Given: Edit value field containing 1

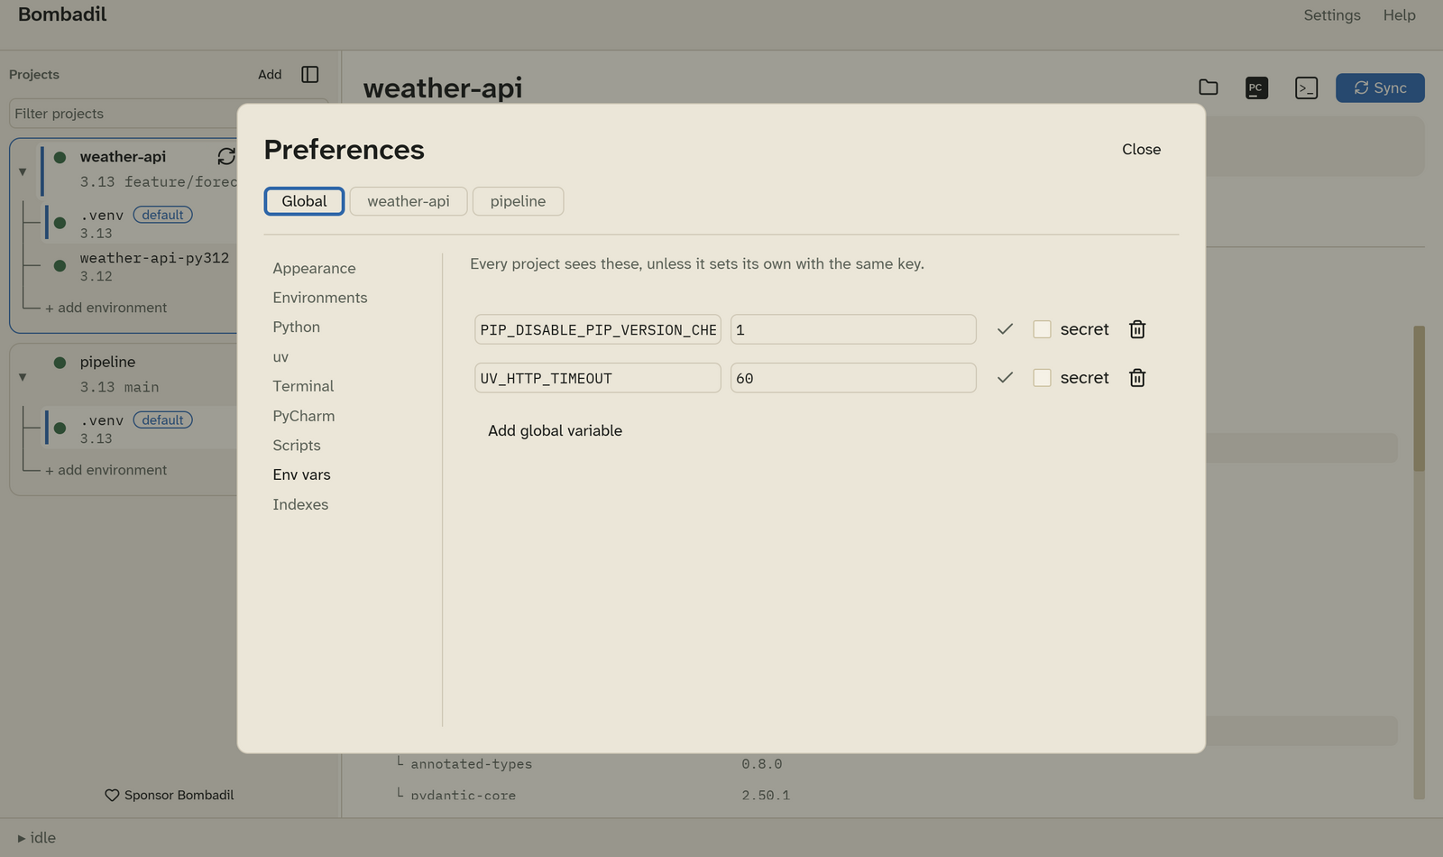Looking at the screenshot, I should [x=853, y=329].
